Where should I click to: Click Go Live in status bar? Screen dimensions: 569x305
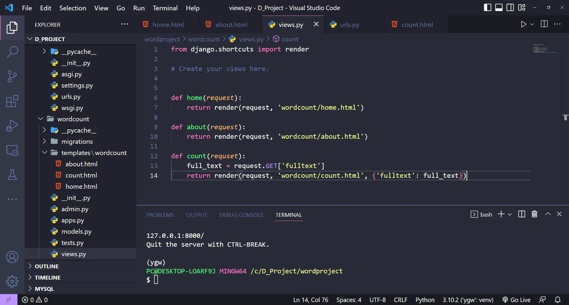point(517,300)
